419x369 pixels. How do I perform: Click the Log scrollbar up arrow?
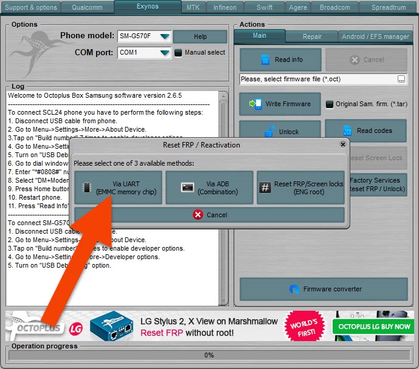pos(223,95)
